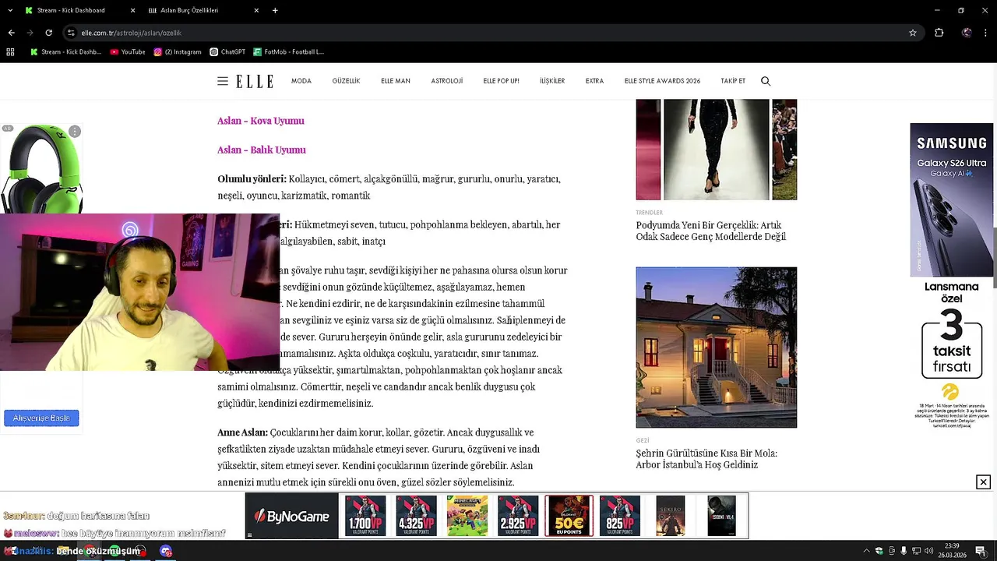Open the Stream - Kick Dashboard bookmark
This screenshot has height=561, width=997.
66,52
